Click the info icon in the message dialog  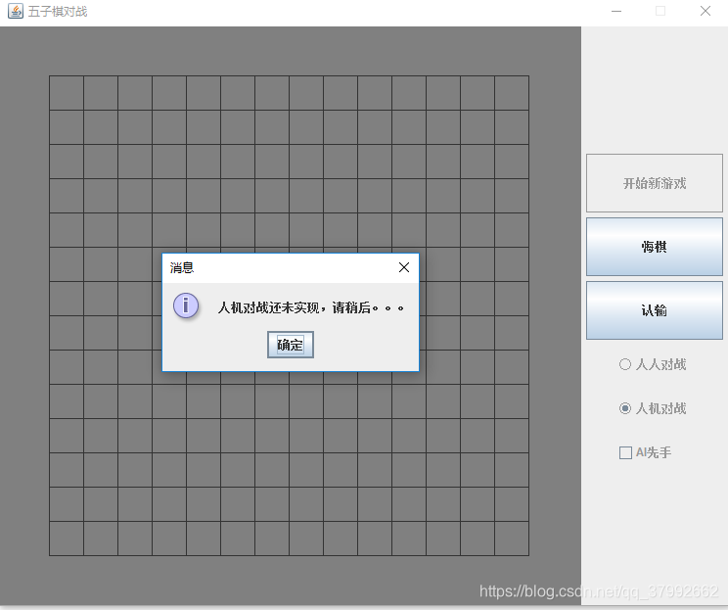coord(186,305)
